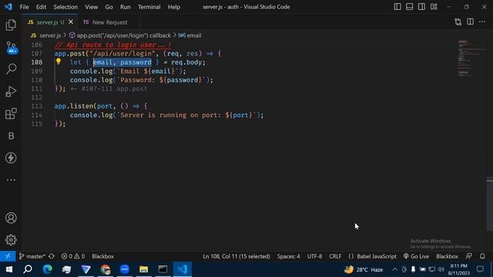Open Microsoft Edge from taskbar
Image resolution: width=493 pixels, height=277 pixels.
tap(48, 269)
